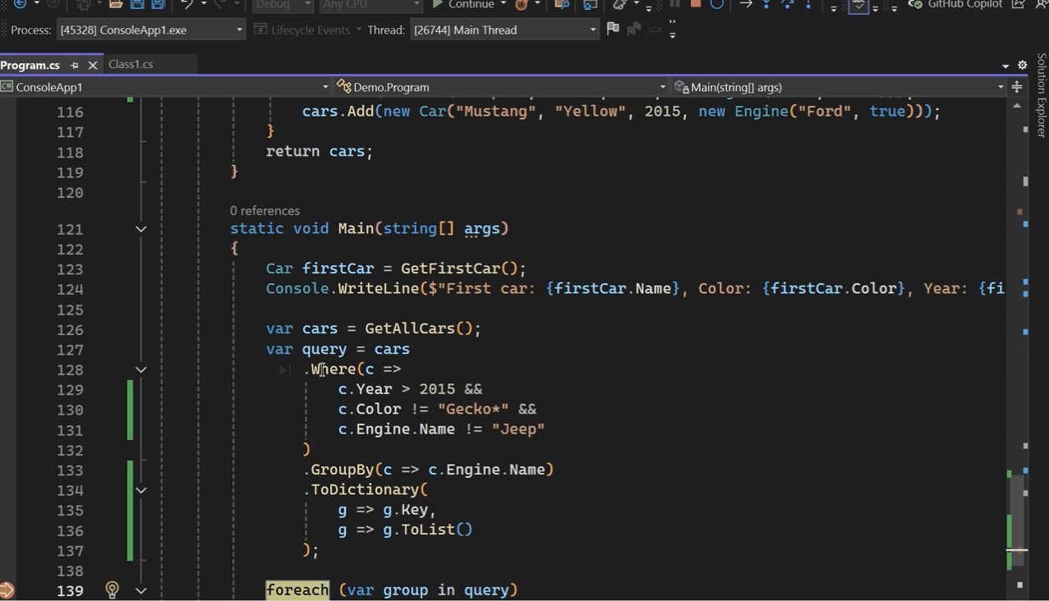Open the Main(string[] args) member dropdown

click(840, 87)
